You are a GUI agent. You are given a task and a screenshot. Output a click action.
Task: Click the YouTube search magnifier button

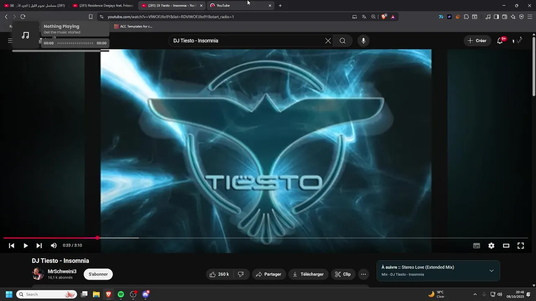[343, 41]
